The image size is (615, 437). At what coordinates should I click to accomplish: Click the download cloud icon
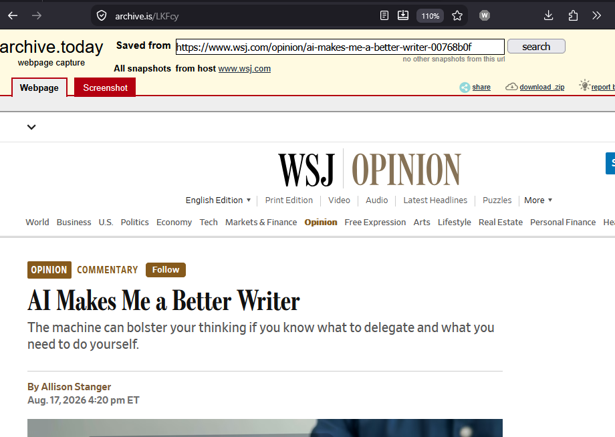(511, 87)
